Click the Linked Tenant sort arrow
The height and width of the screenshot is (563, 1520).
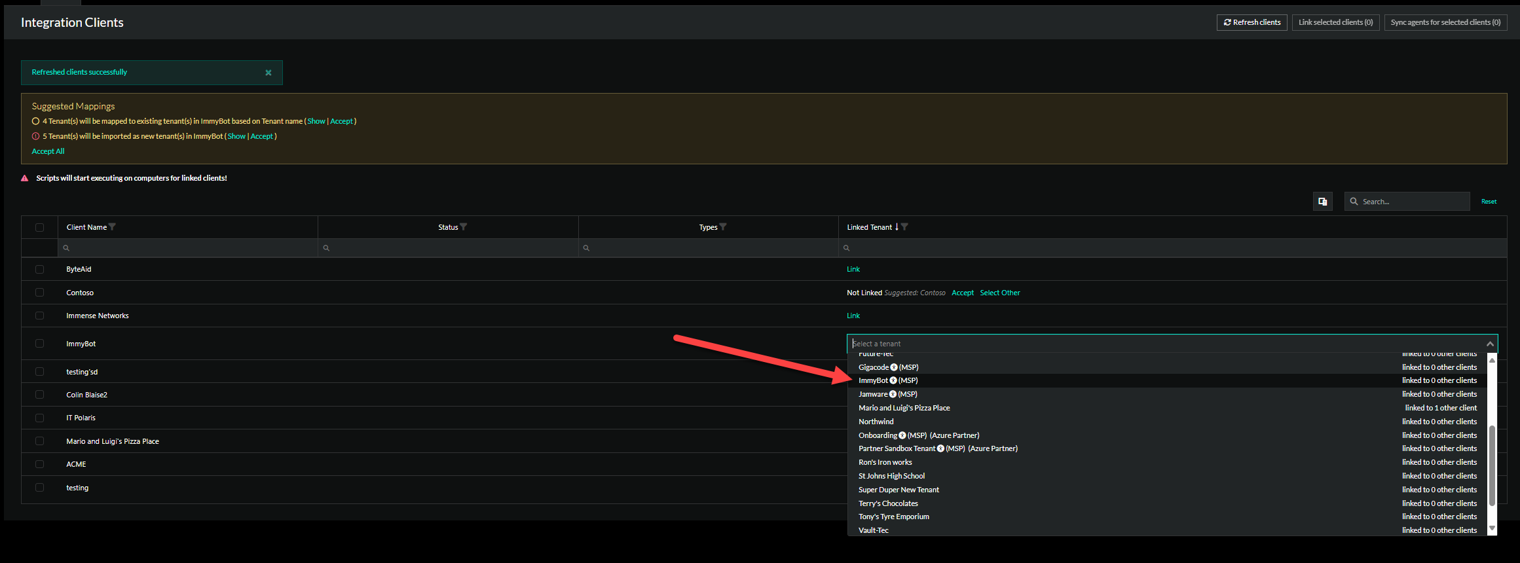point(897,227)
